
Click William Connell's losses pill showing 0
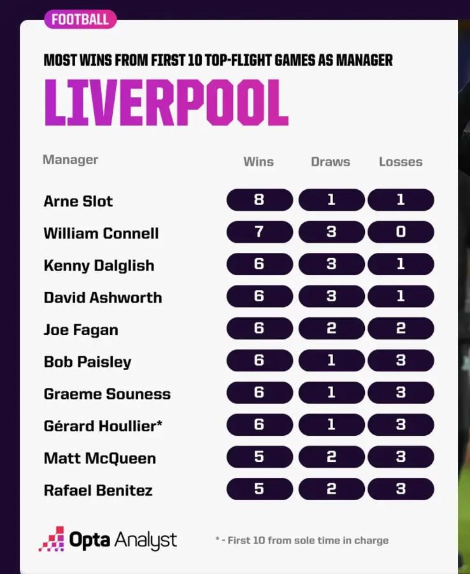(x=401, y=232)
